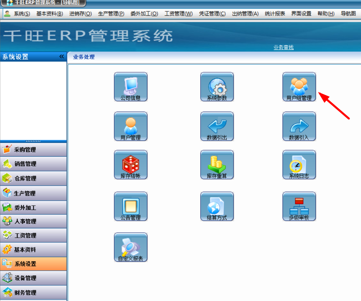Collapse the 系统设置 panel with double chevron
Screen dimensions: 361x301
[x=61, y=57]
